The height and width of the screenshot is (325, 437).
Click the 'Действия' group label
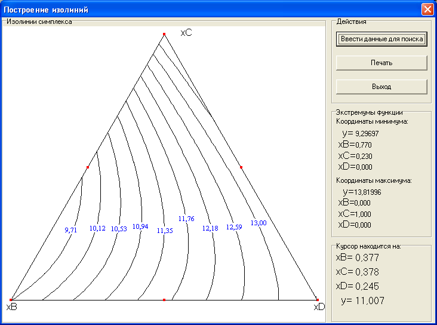(351, 22)
